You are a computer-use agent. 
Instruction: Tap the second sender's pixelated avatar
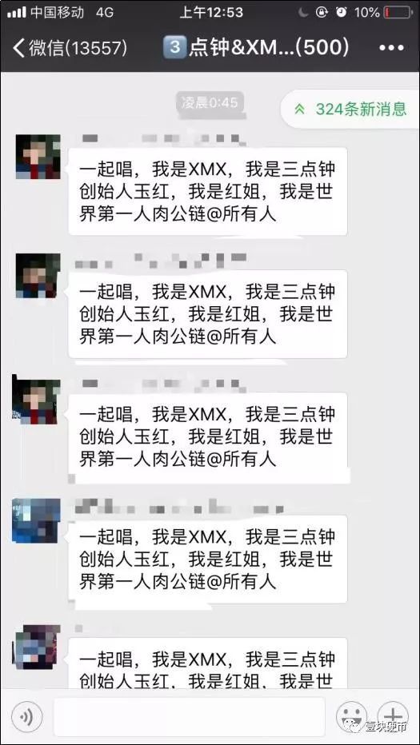tap(38, 276)
